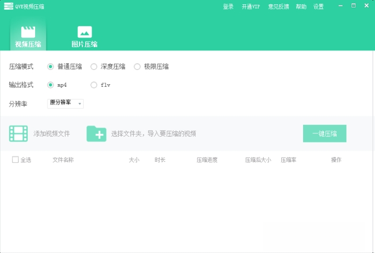Screen dimensions: 375x253
Task: Open the 开通VIP menu item
Action: (251, 6)
